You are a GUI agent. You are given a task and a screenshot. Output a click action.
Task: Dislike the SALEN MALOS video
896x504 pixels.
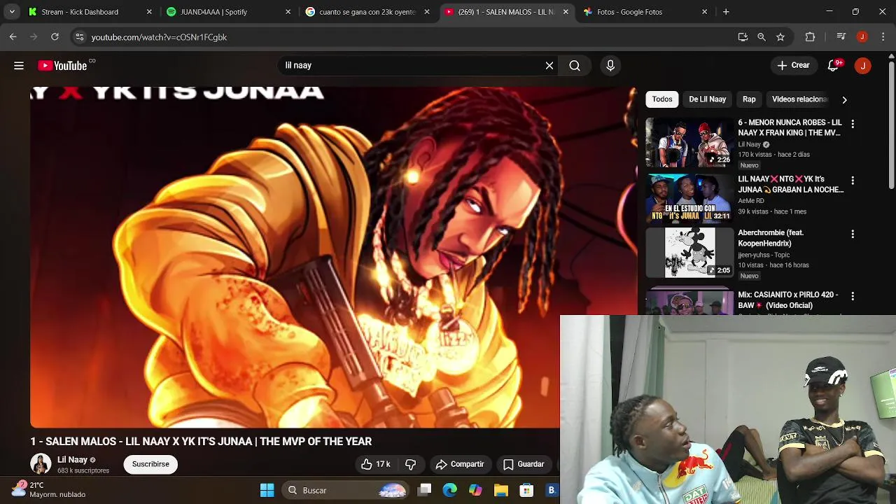(411, 464)
